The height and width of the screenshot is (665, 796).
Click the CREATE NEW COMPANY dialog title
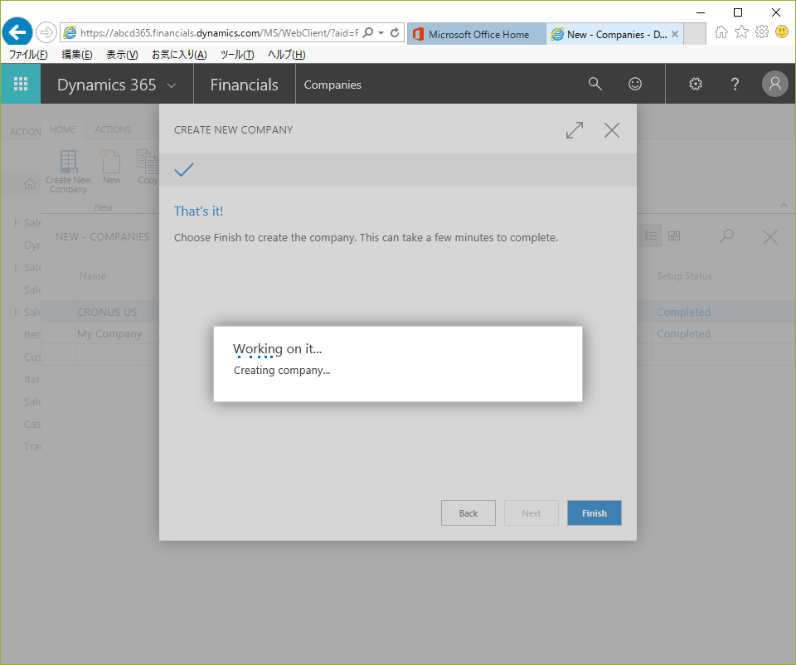click(x=234, y=130)
